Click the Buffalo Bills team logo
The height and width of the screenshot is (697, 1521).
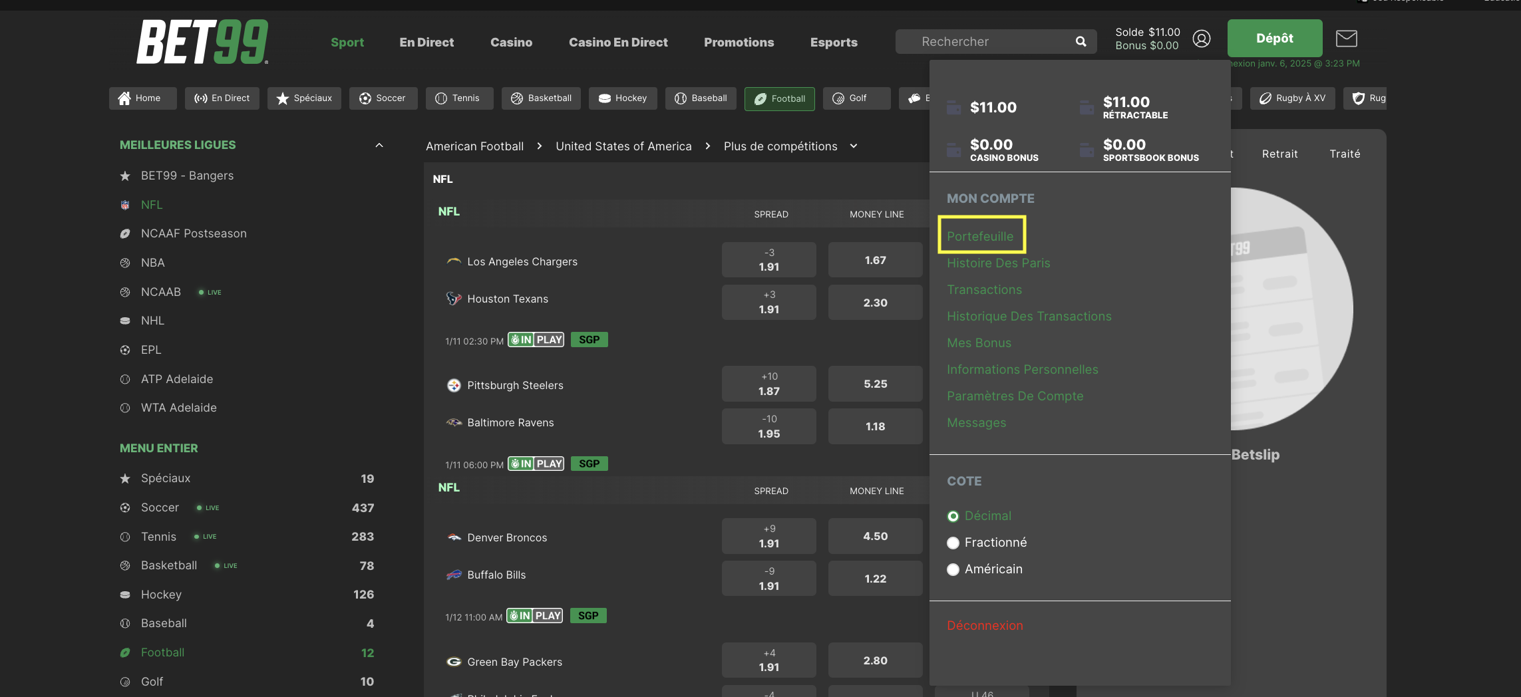454,575
